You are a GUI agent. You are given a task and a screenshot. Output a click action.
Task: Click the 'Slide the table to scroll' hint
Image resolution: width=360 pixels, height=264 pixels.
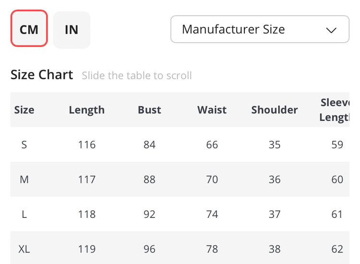pyautogui.click(x=137, y=76)
